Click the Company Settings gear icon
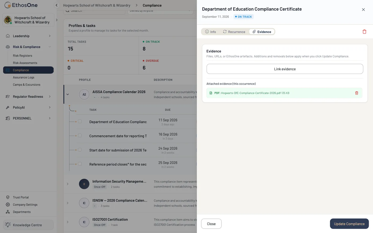373x233 pixels. (8, 205)
